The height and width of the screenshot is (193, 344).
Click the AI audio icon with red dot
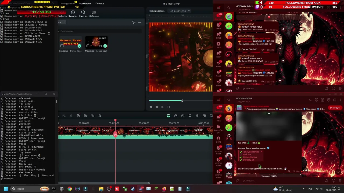pos(78,116)
